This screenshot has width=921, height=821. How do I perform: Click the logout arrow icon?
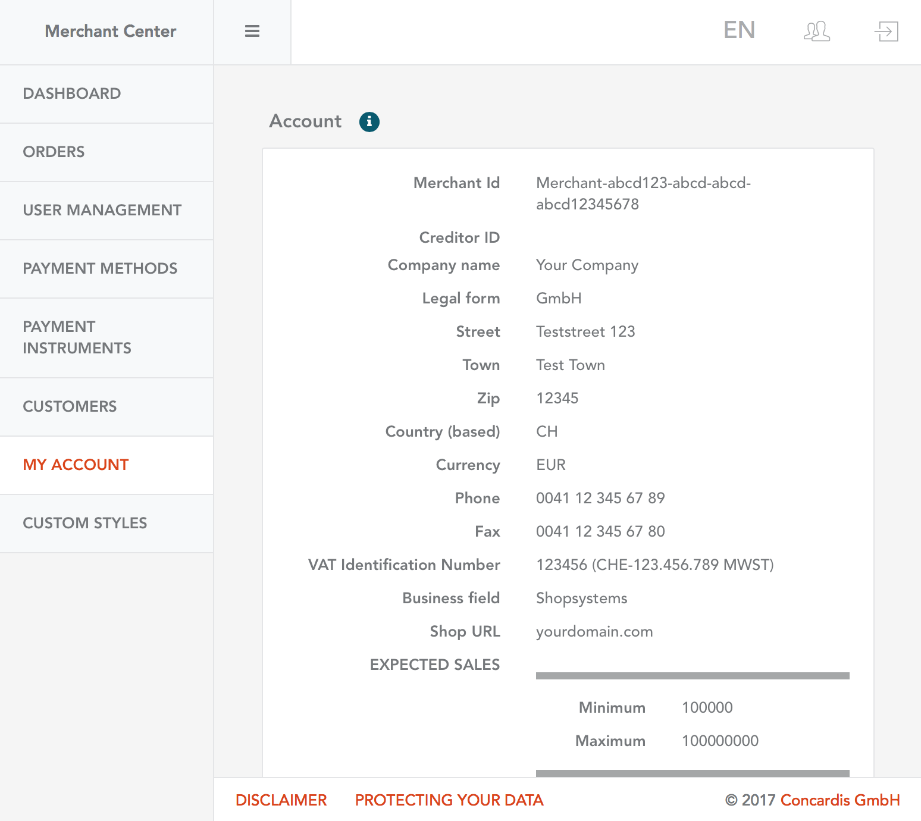[886, 31]
